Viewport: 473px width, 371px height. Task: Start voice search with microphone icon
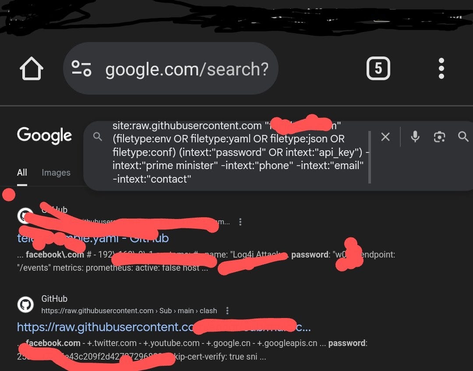click(415, 137)
